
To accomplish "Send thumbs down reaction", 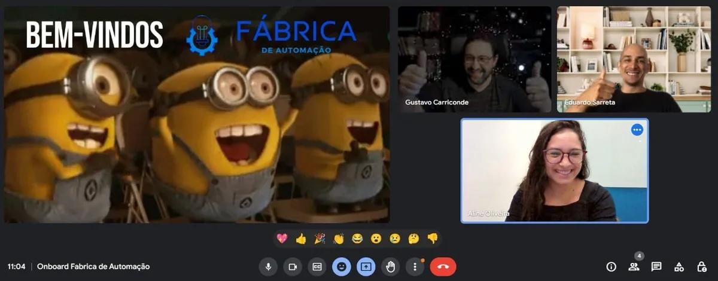I will (x=433, y=239).
